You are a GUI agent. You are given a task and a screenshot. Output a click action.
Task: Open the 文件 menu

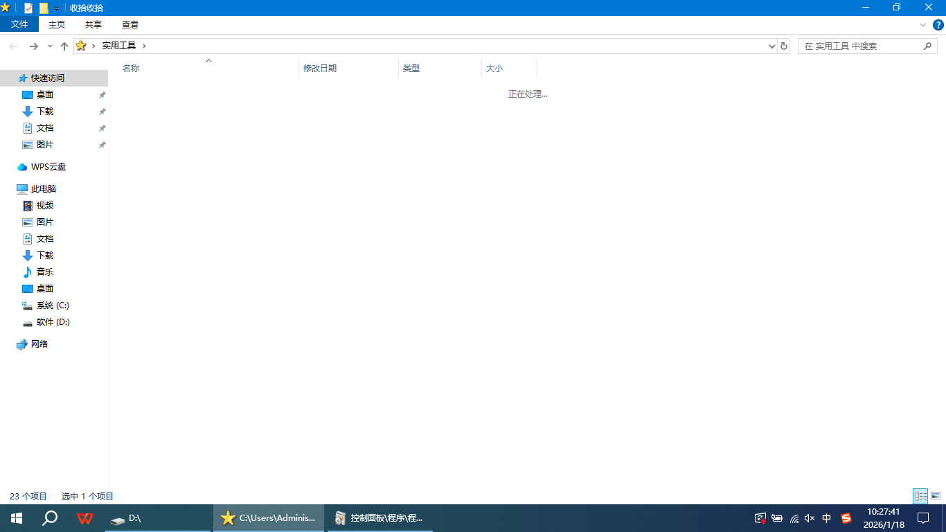tap(19, 24)
